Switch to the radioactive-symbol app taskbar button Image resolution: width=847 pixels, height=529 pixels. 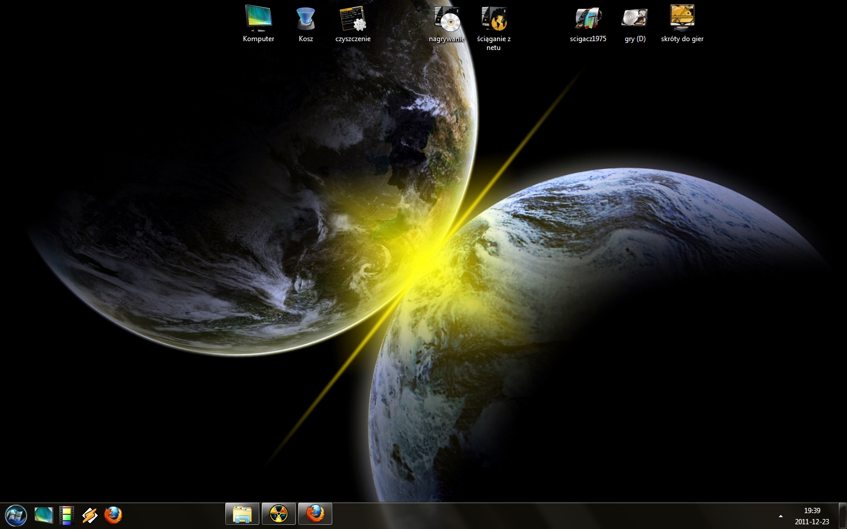pyautogui.click(x=279, y=514)
